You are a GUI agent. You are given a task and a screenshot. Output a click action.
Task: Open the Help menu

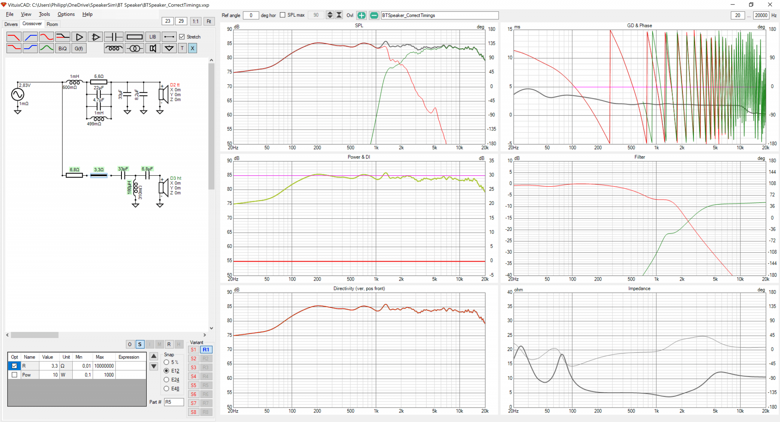click(x=87, y=14)
